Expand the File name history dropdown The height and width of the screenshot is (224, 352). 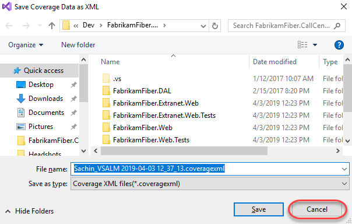tap(344, 169)
